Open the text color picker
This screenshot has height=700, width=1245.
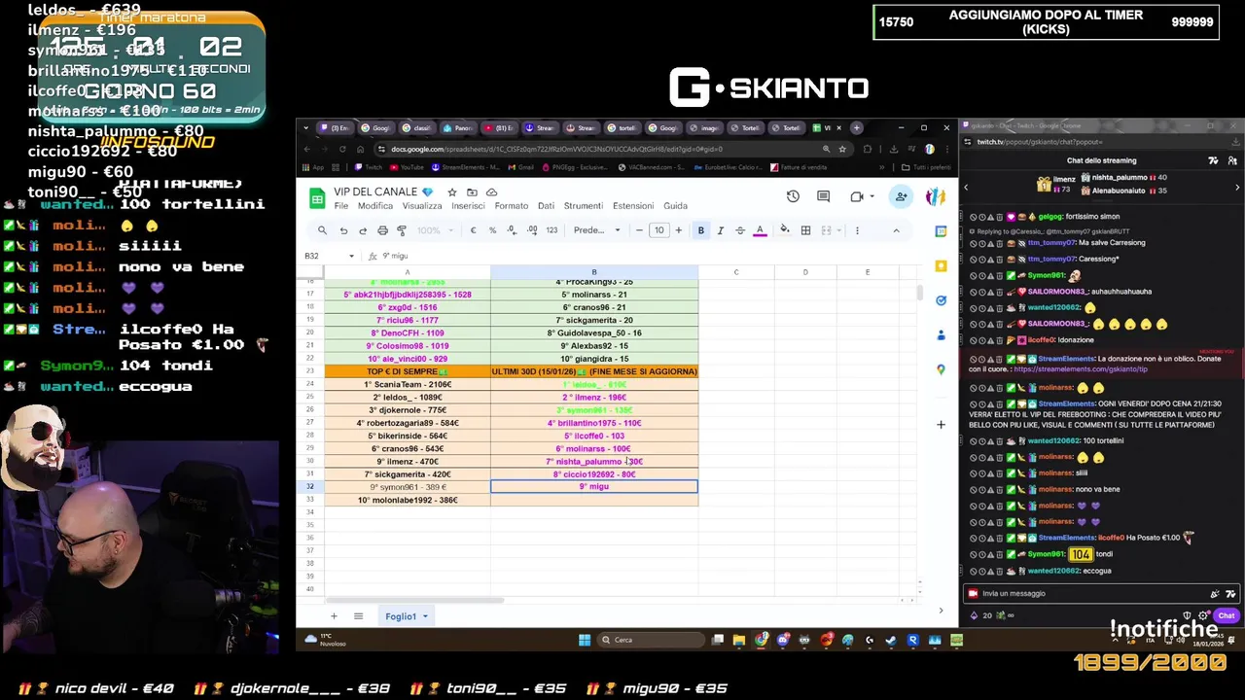click(760, 230)
